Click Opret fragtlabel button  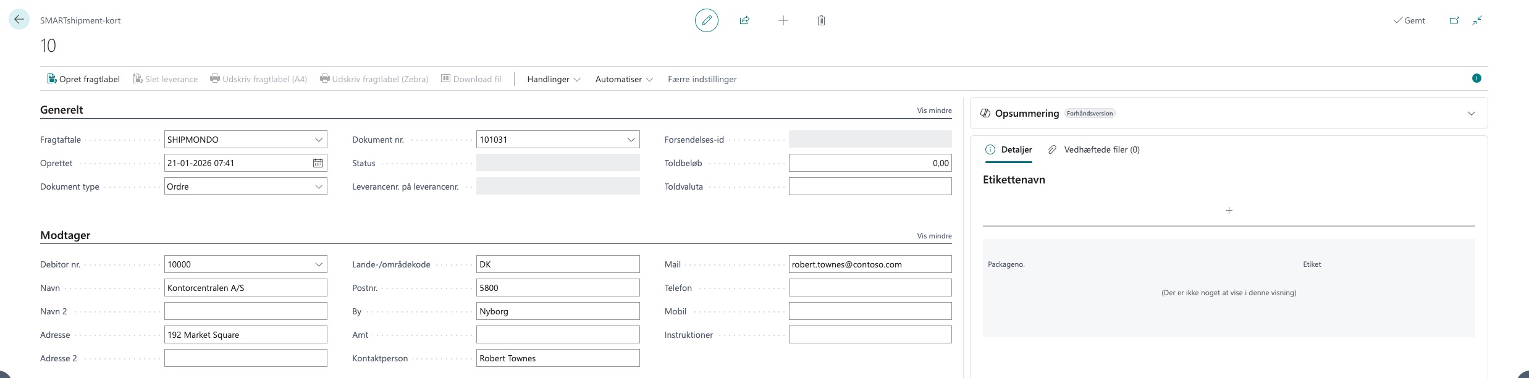[83, 79]
